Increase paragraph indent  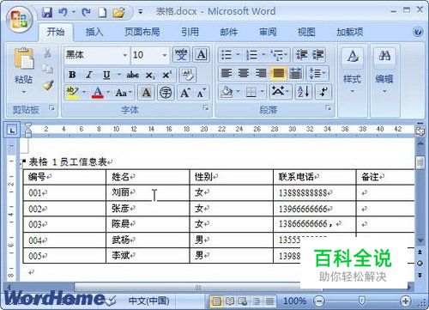pyautogui.click(x=317, y=55)
